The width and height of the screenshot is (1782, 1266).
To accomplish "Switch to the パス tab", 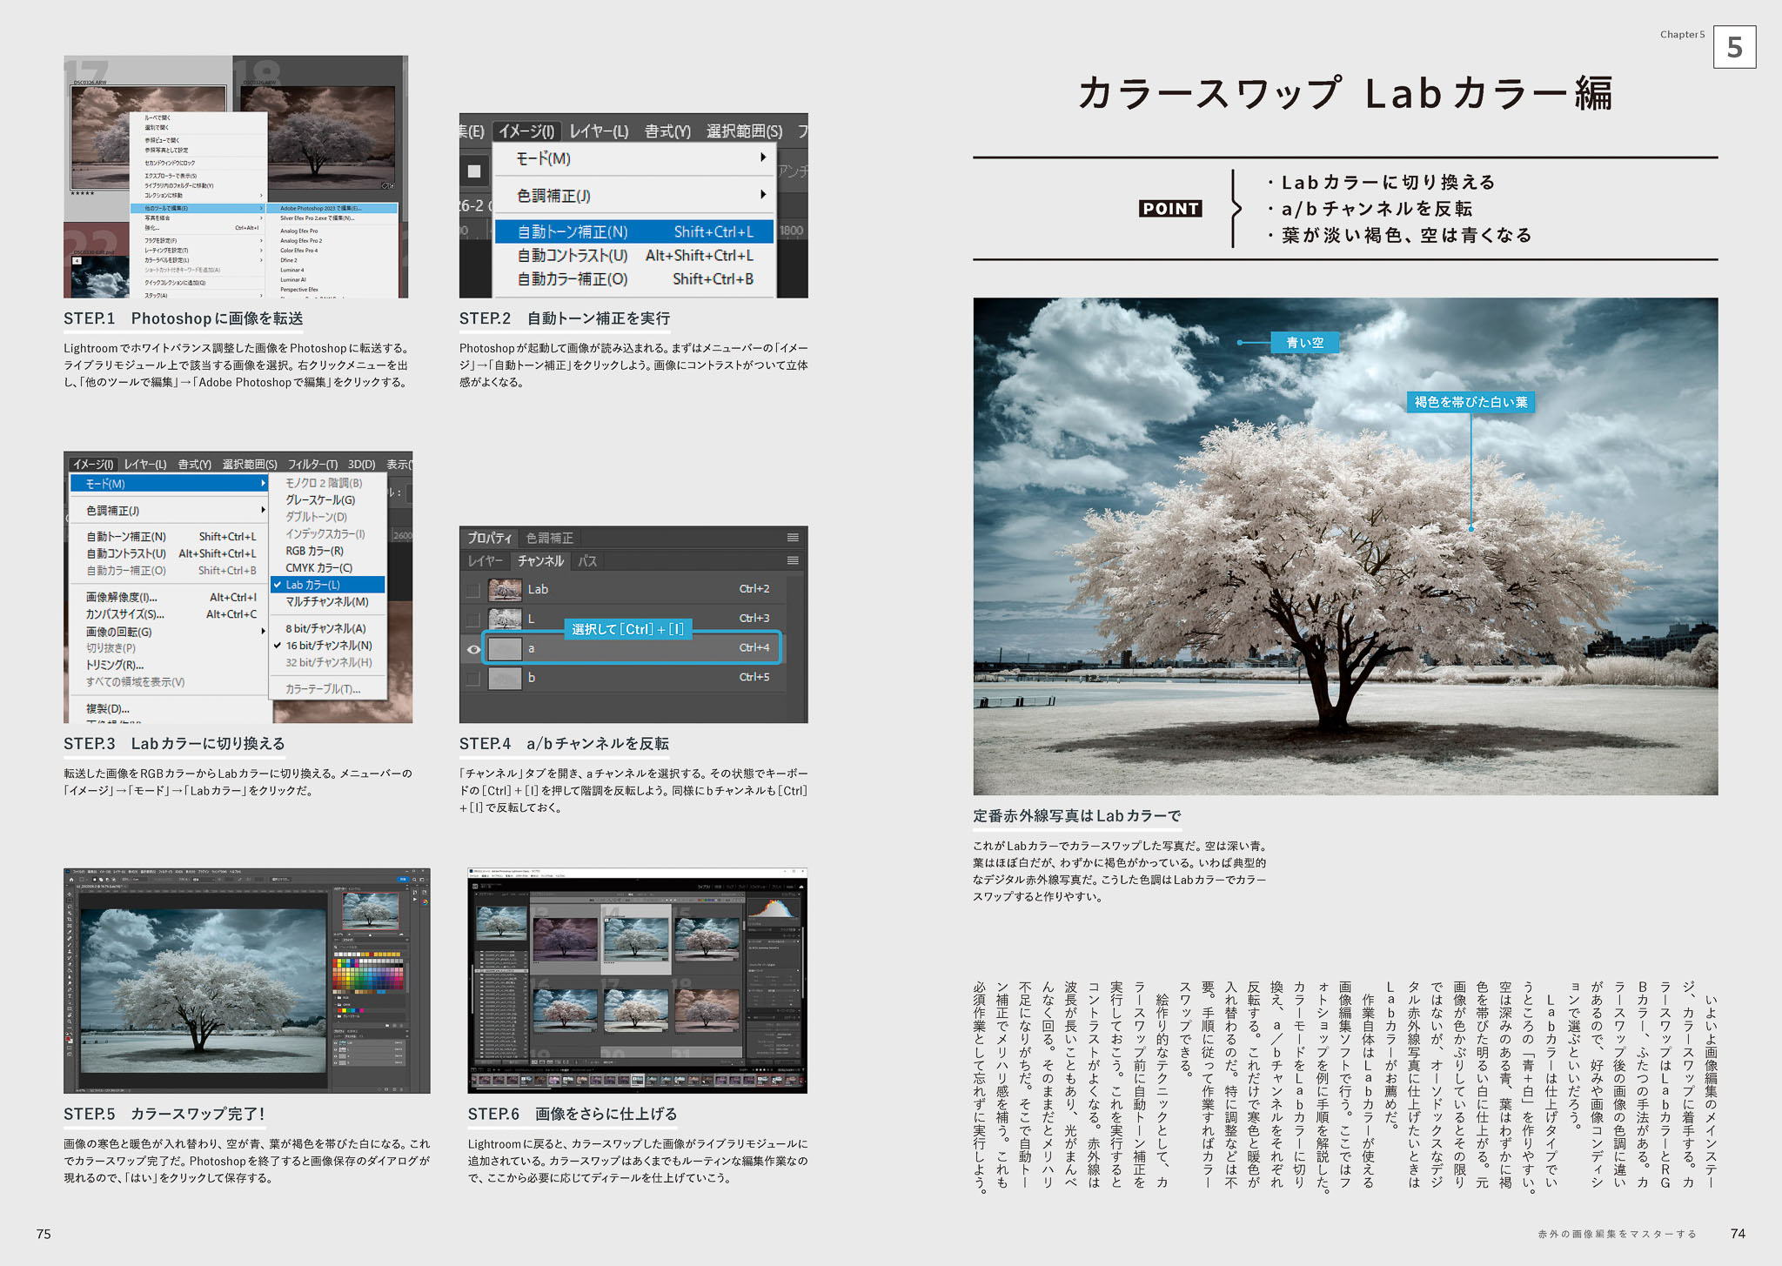I will (587, 561).
